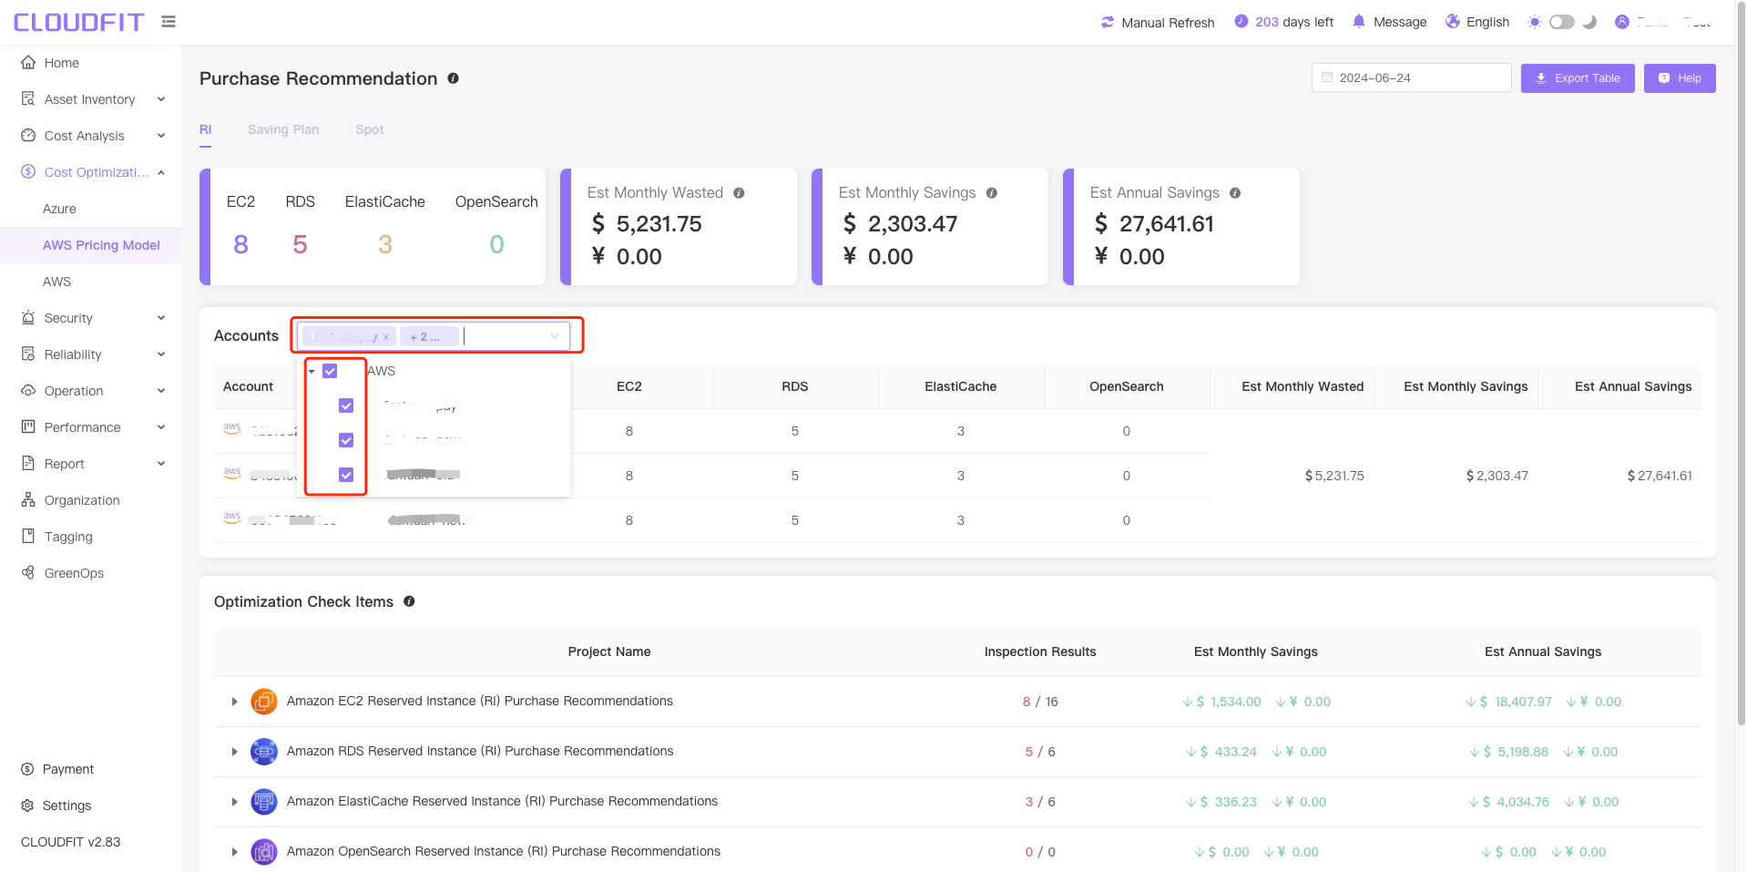Image resolution: width=1747 pixels, height=872 pixels.
Task: Expand Asset Inventory menu
Action: click(161, 98)
